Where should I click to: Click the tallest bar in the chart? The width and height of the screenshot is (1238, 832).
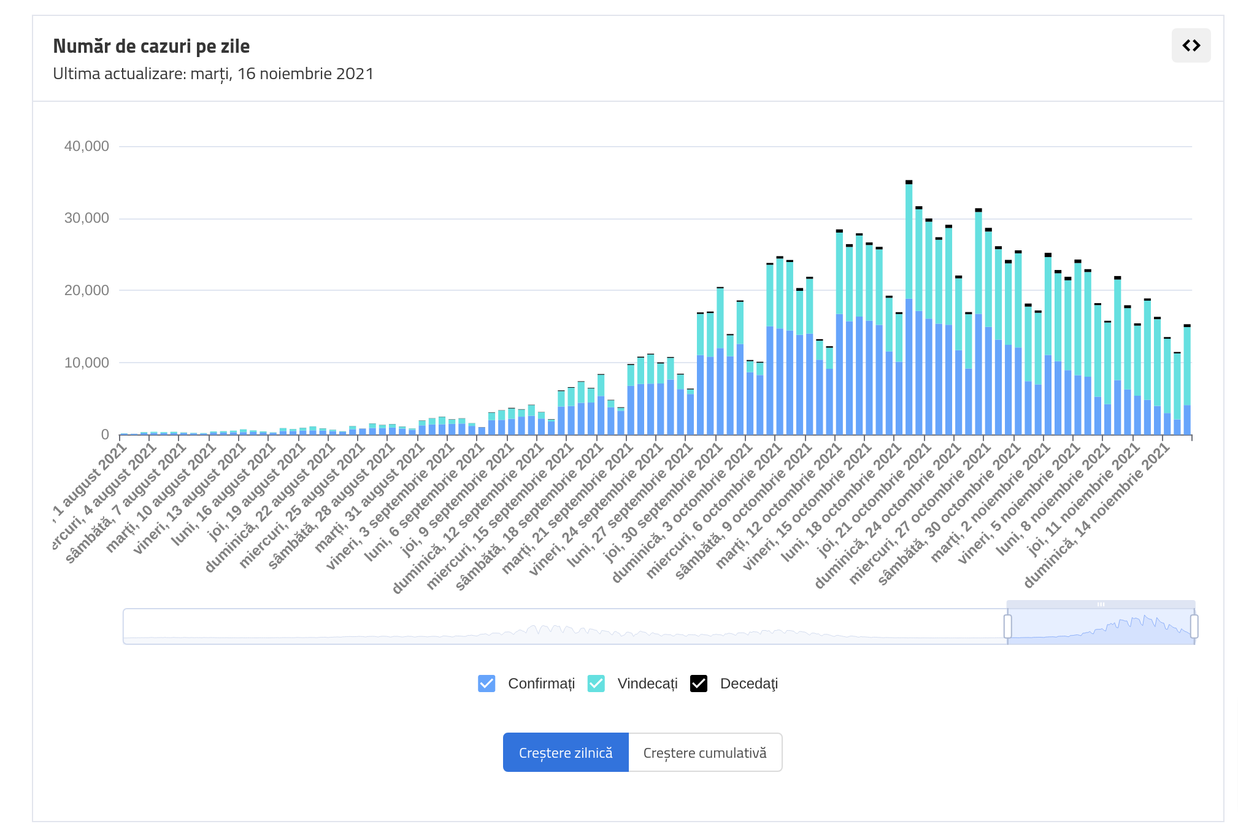909,307
